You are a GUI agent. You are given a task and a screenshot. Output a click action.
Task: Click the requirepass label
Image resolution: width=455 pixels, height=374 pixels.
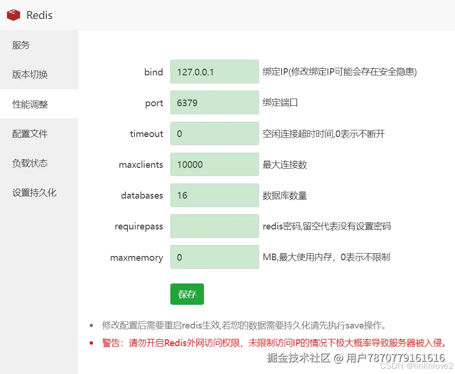click(139, 227)
